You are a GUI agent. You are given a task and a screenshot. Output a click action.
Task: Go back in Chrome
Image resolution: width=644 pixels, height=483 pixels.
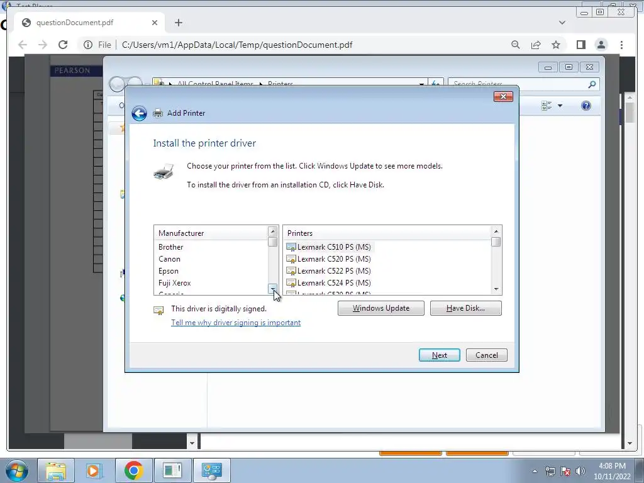pos(23,45)
